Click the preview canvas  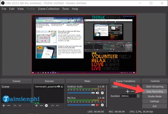(84, 44)
